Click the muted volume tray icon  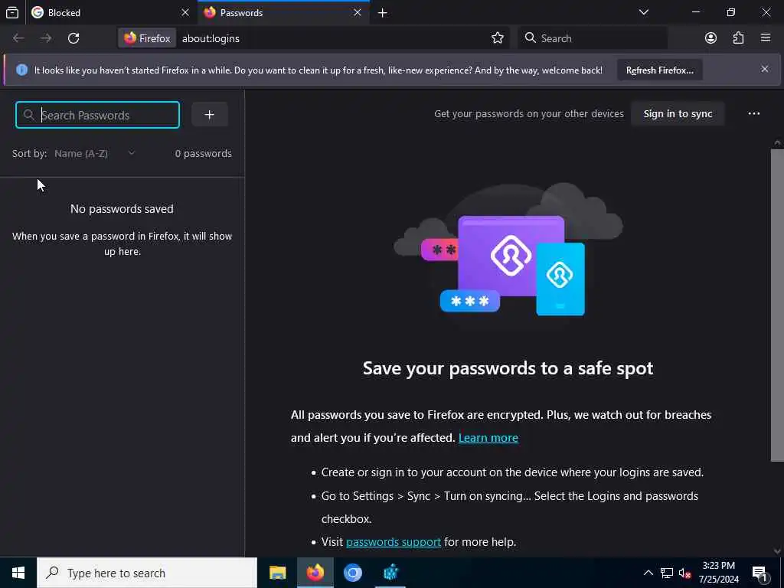[x=684, y=573]
